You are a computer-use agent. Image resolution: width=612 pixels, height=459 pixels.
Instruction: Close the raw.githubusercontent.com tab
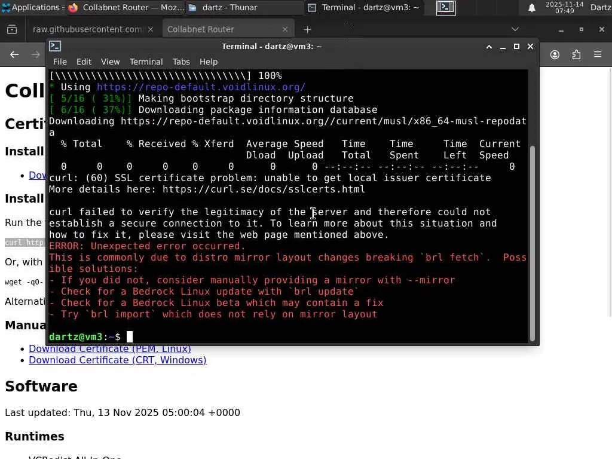coord(151,29)
